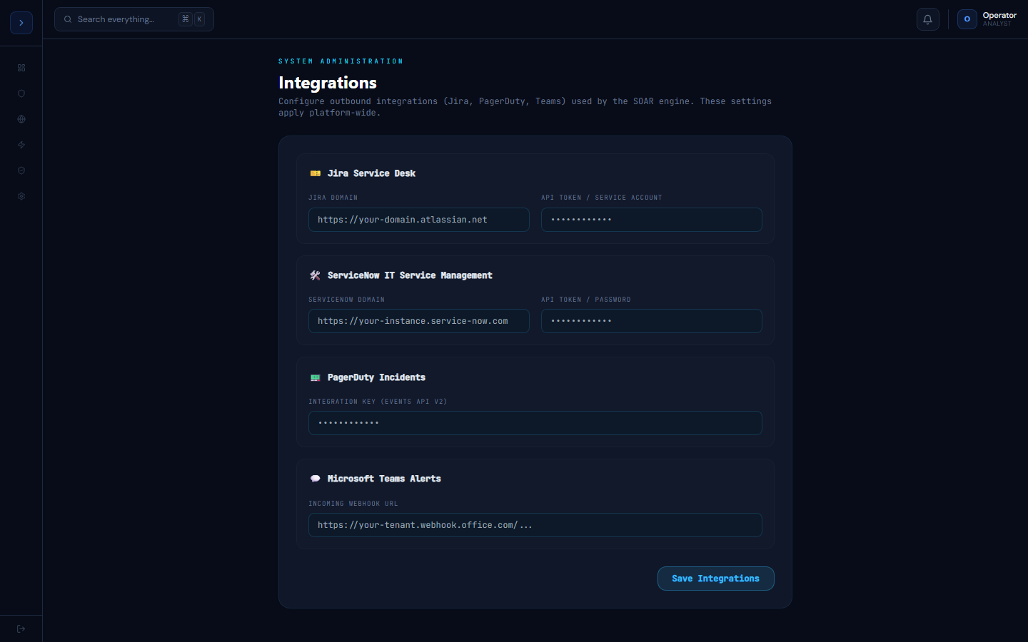Click the Jira Service Desk heading

tap(371, 173)
